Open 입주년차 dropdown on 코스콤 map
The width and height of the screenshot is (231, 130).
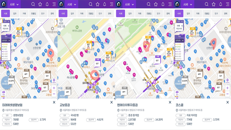(x=179, y=41)
